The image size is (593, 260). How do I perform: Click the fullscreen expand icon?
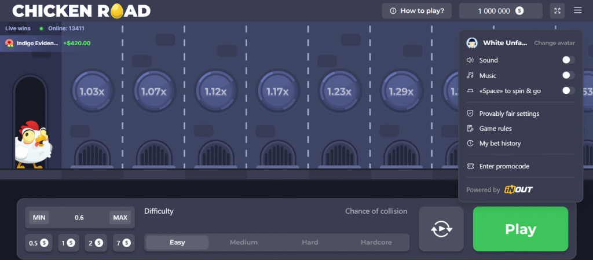pyautogui.click(x=557, y=10)
